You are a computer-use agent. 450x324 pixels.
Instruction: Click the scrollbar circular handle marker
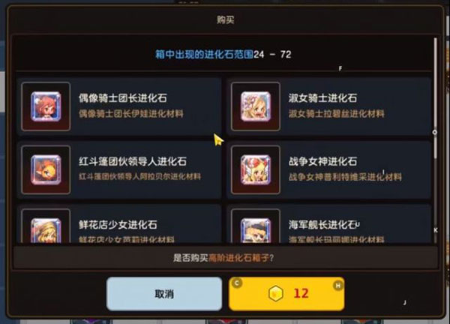click(x=435, y=132)
